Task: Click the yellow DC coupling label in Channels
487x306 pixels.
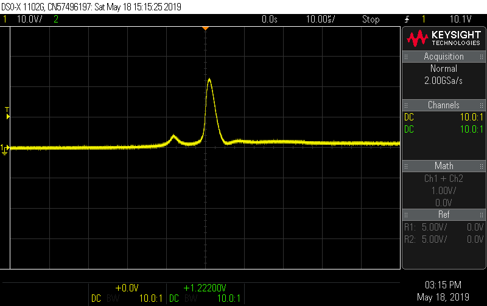Action: pyautogui.click(x=409, y=117)
